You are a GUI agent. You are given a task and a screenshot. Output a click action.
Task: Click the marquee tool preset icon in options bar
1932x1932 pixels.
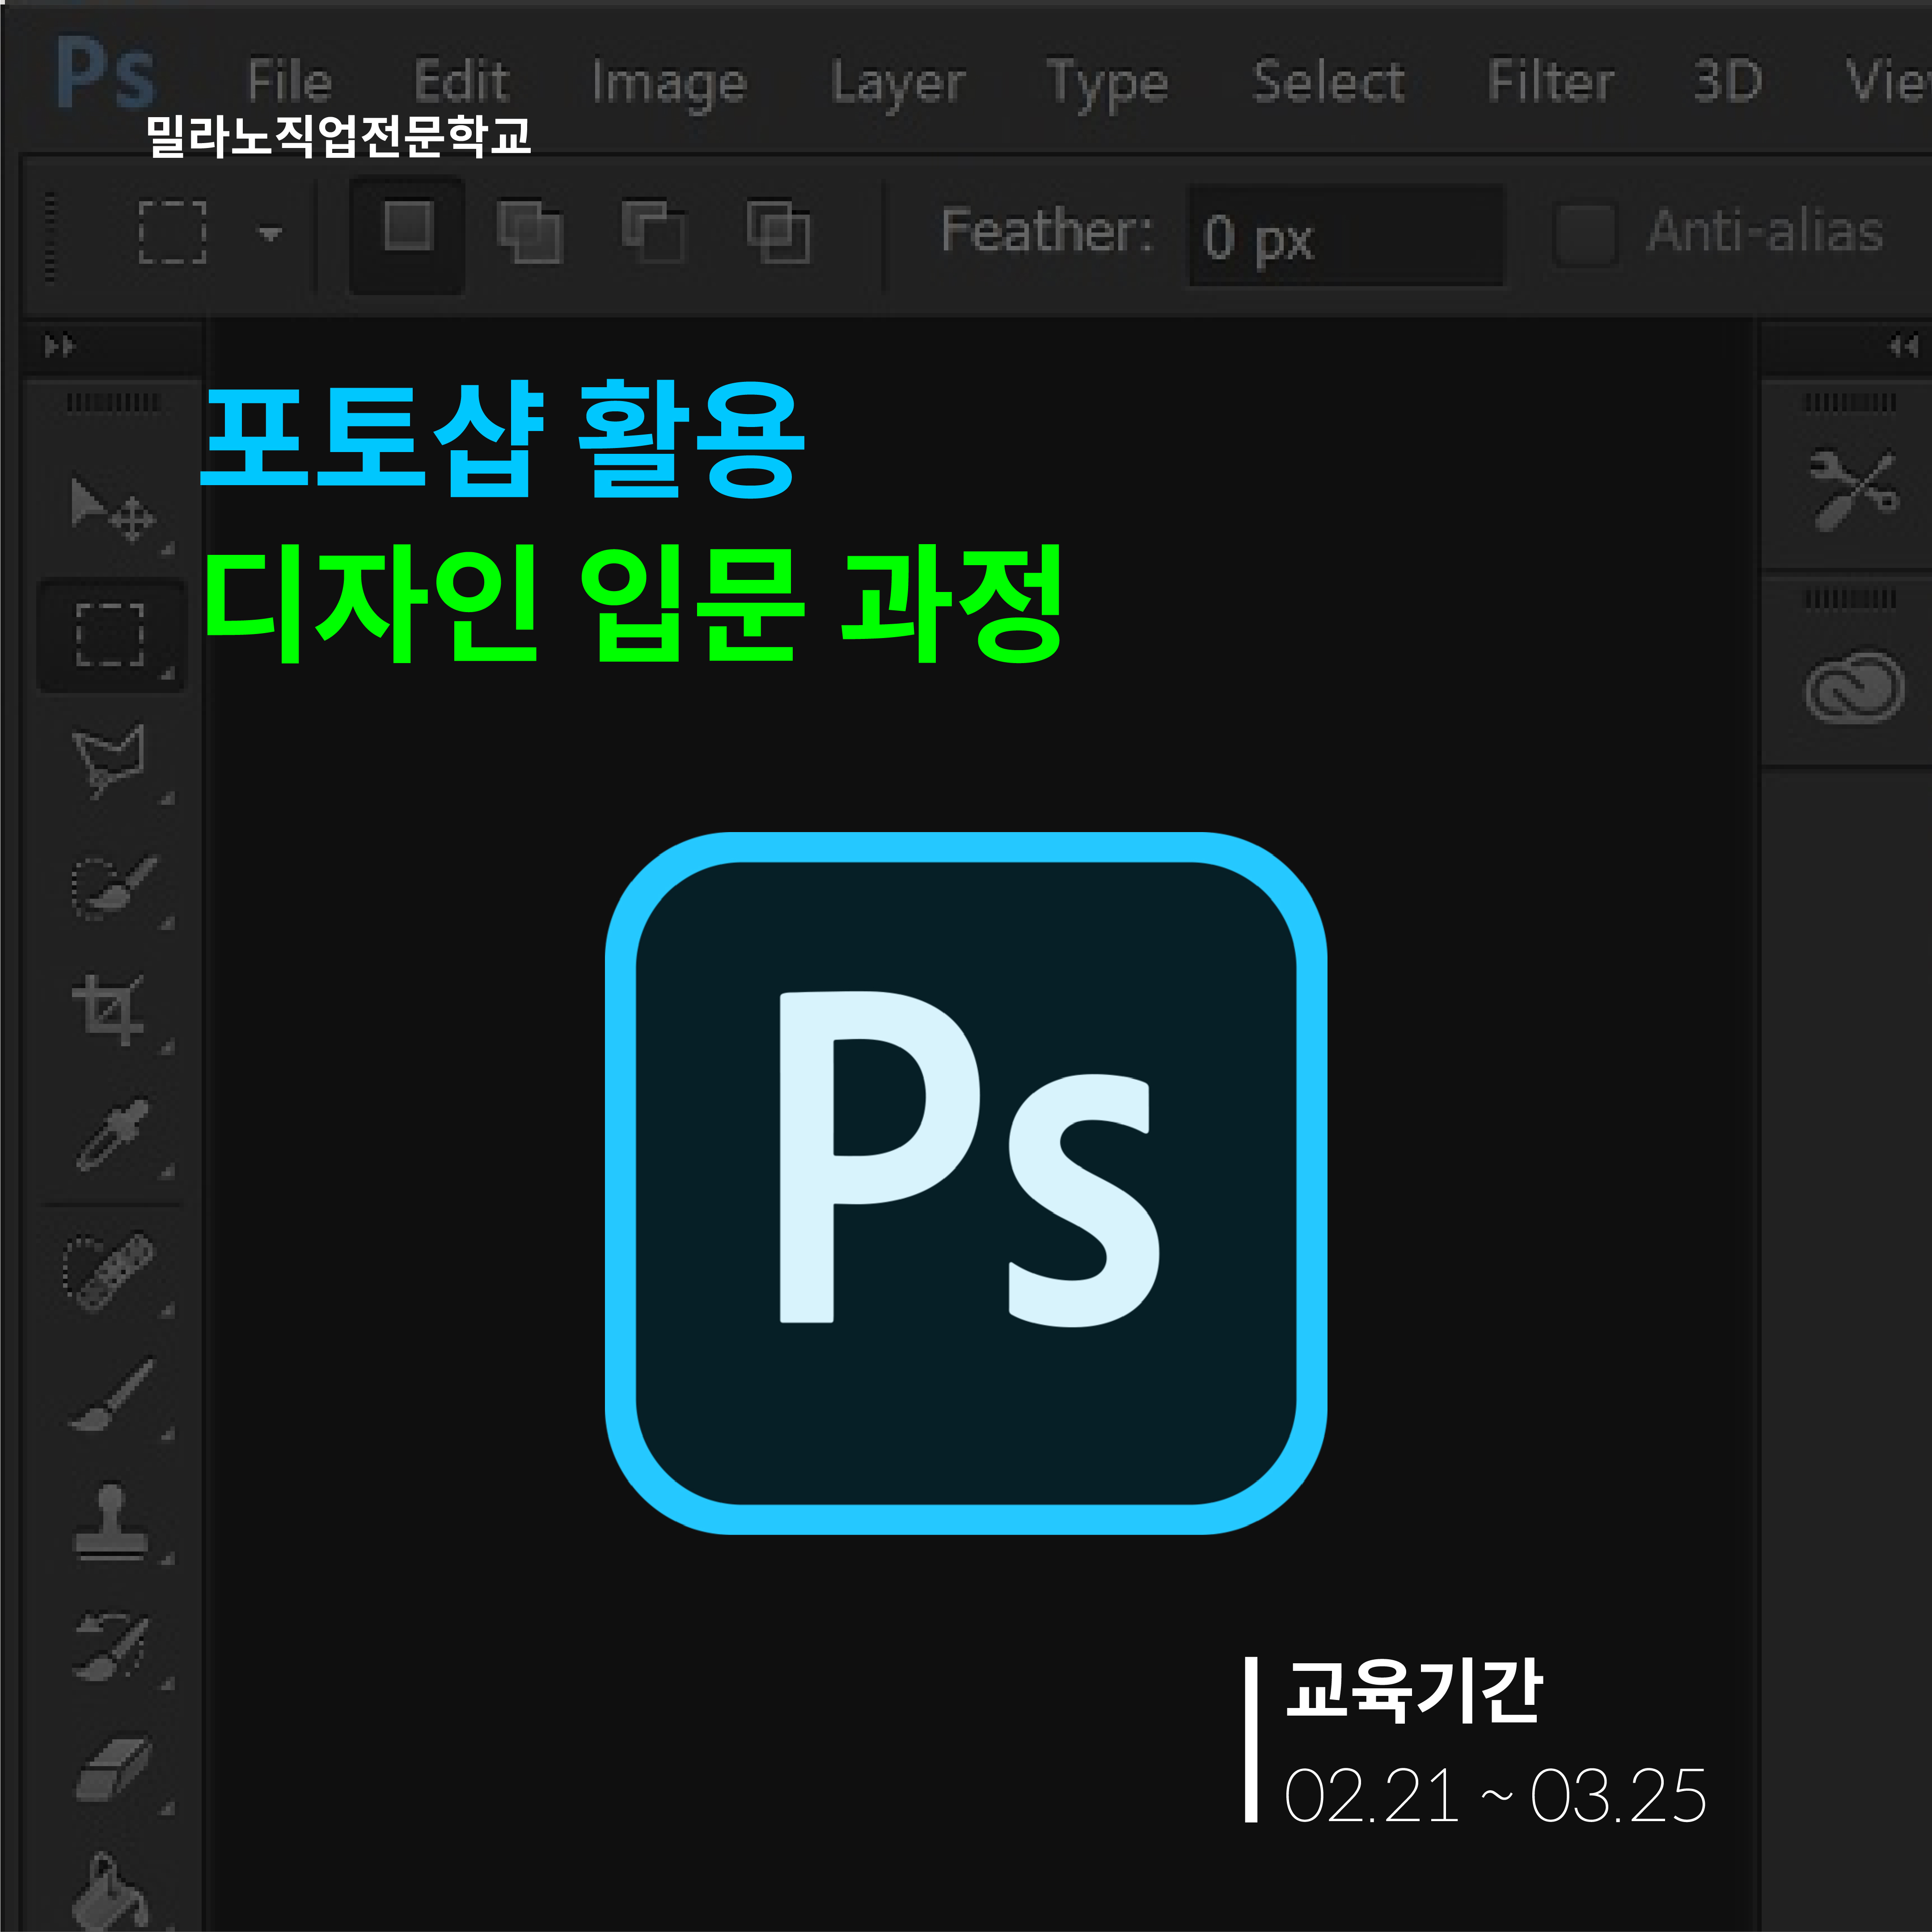[x=172, y=232]
